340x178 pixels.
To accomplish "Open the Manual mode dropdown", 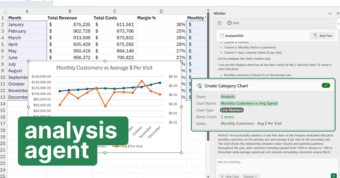I will click(x=250, y=176).
